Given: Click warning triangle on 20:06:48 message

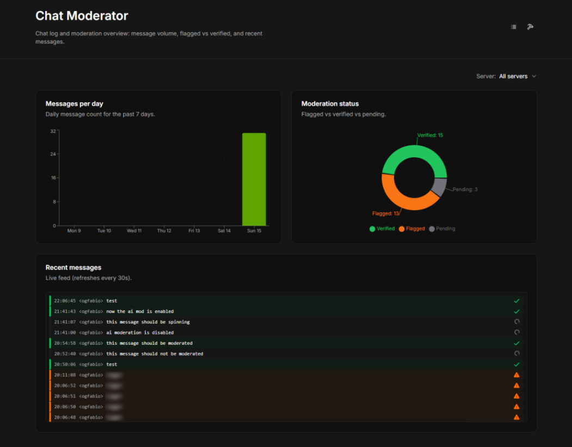Looking at the screenshot, I should coord(516,417).
